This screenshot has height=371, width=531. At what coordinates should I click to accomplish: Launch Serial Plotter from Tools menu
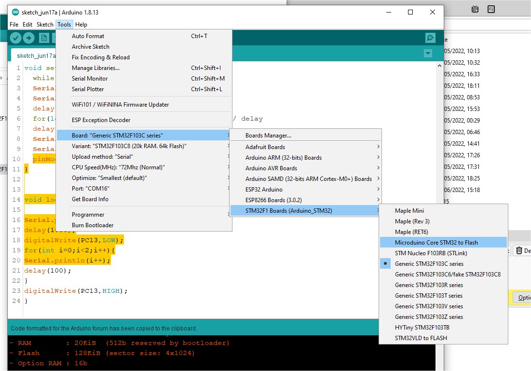pyautogui.click(x=144, y=89)
